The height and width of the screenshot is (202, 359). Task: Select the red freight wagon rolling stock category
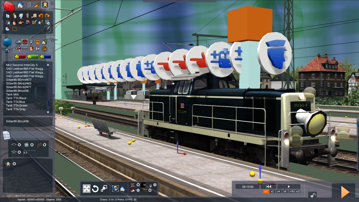click(x=25, y=42)
